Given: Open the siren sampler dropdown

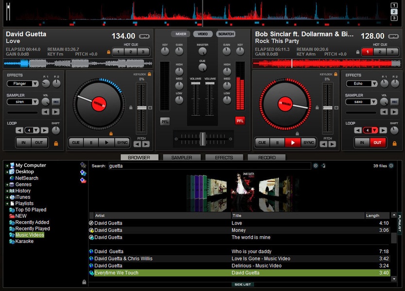Looking at the screenshot, I should pos(23,102).
